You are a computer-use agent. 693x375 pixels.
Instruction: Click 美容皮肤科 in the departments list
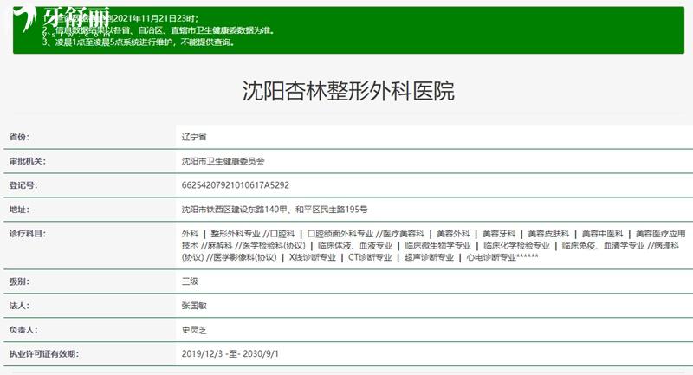pos(548,234)
